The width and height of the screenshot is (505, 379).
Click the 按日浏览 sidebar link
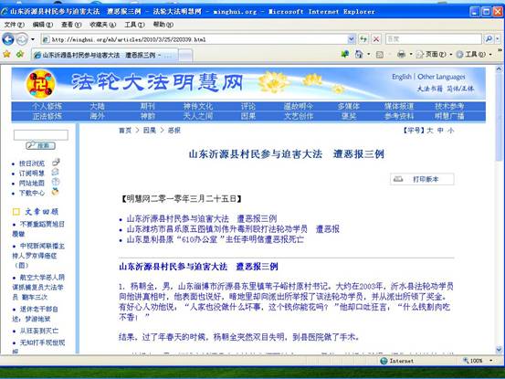(x=32, y=163)
